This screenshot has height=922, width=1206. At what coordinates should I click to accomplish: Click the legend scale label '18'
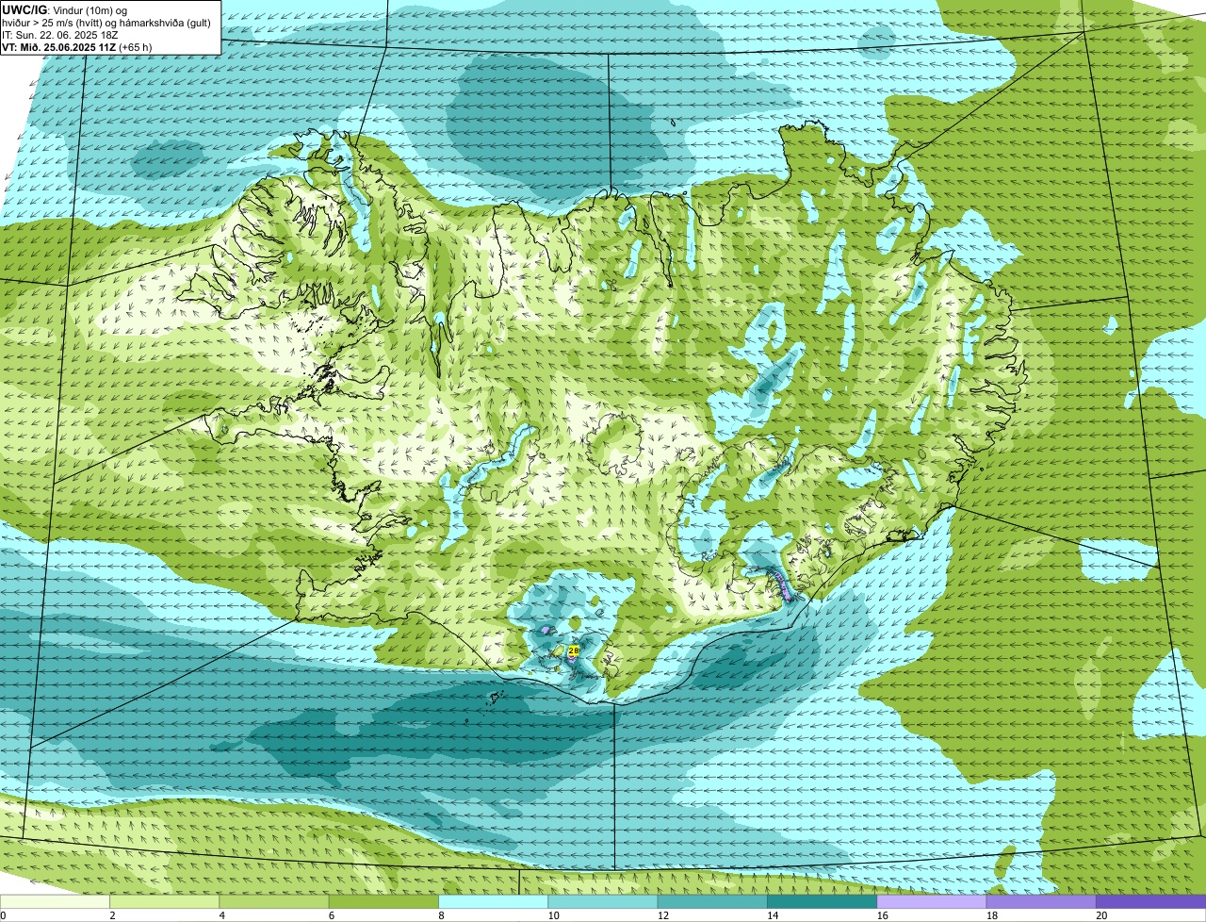point(991,915)
